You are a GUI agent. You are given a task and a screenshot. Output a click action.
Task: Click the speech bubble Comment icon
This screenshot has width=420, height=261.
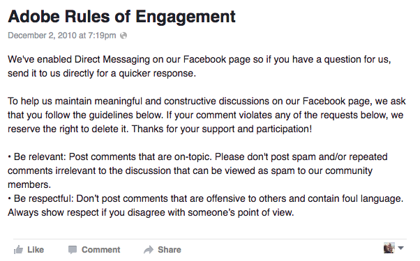[73, 249]
